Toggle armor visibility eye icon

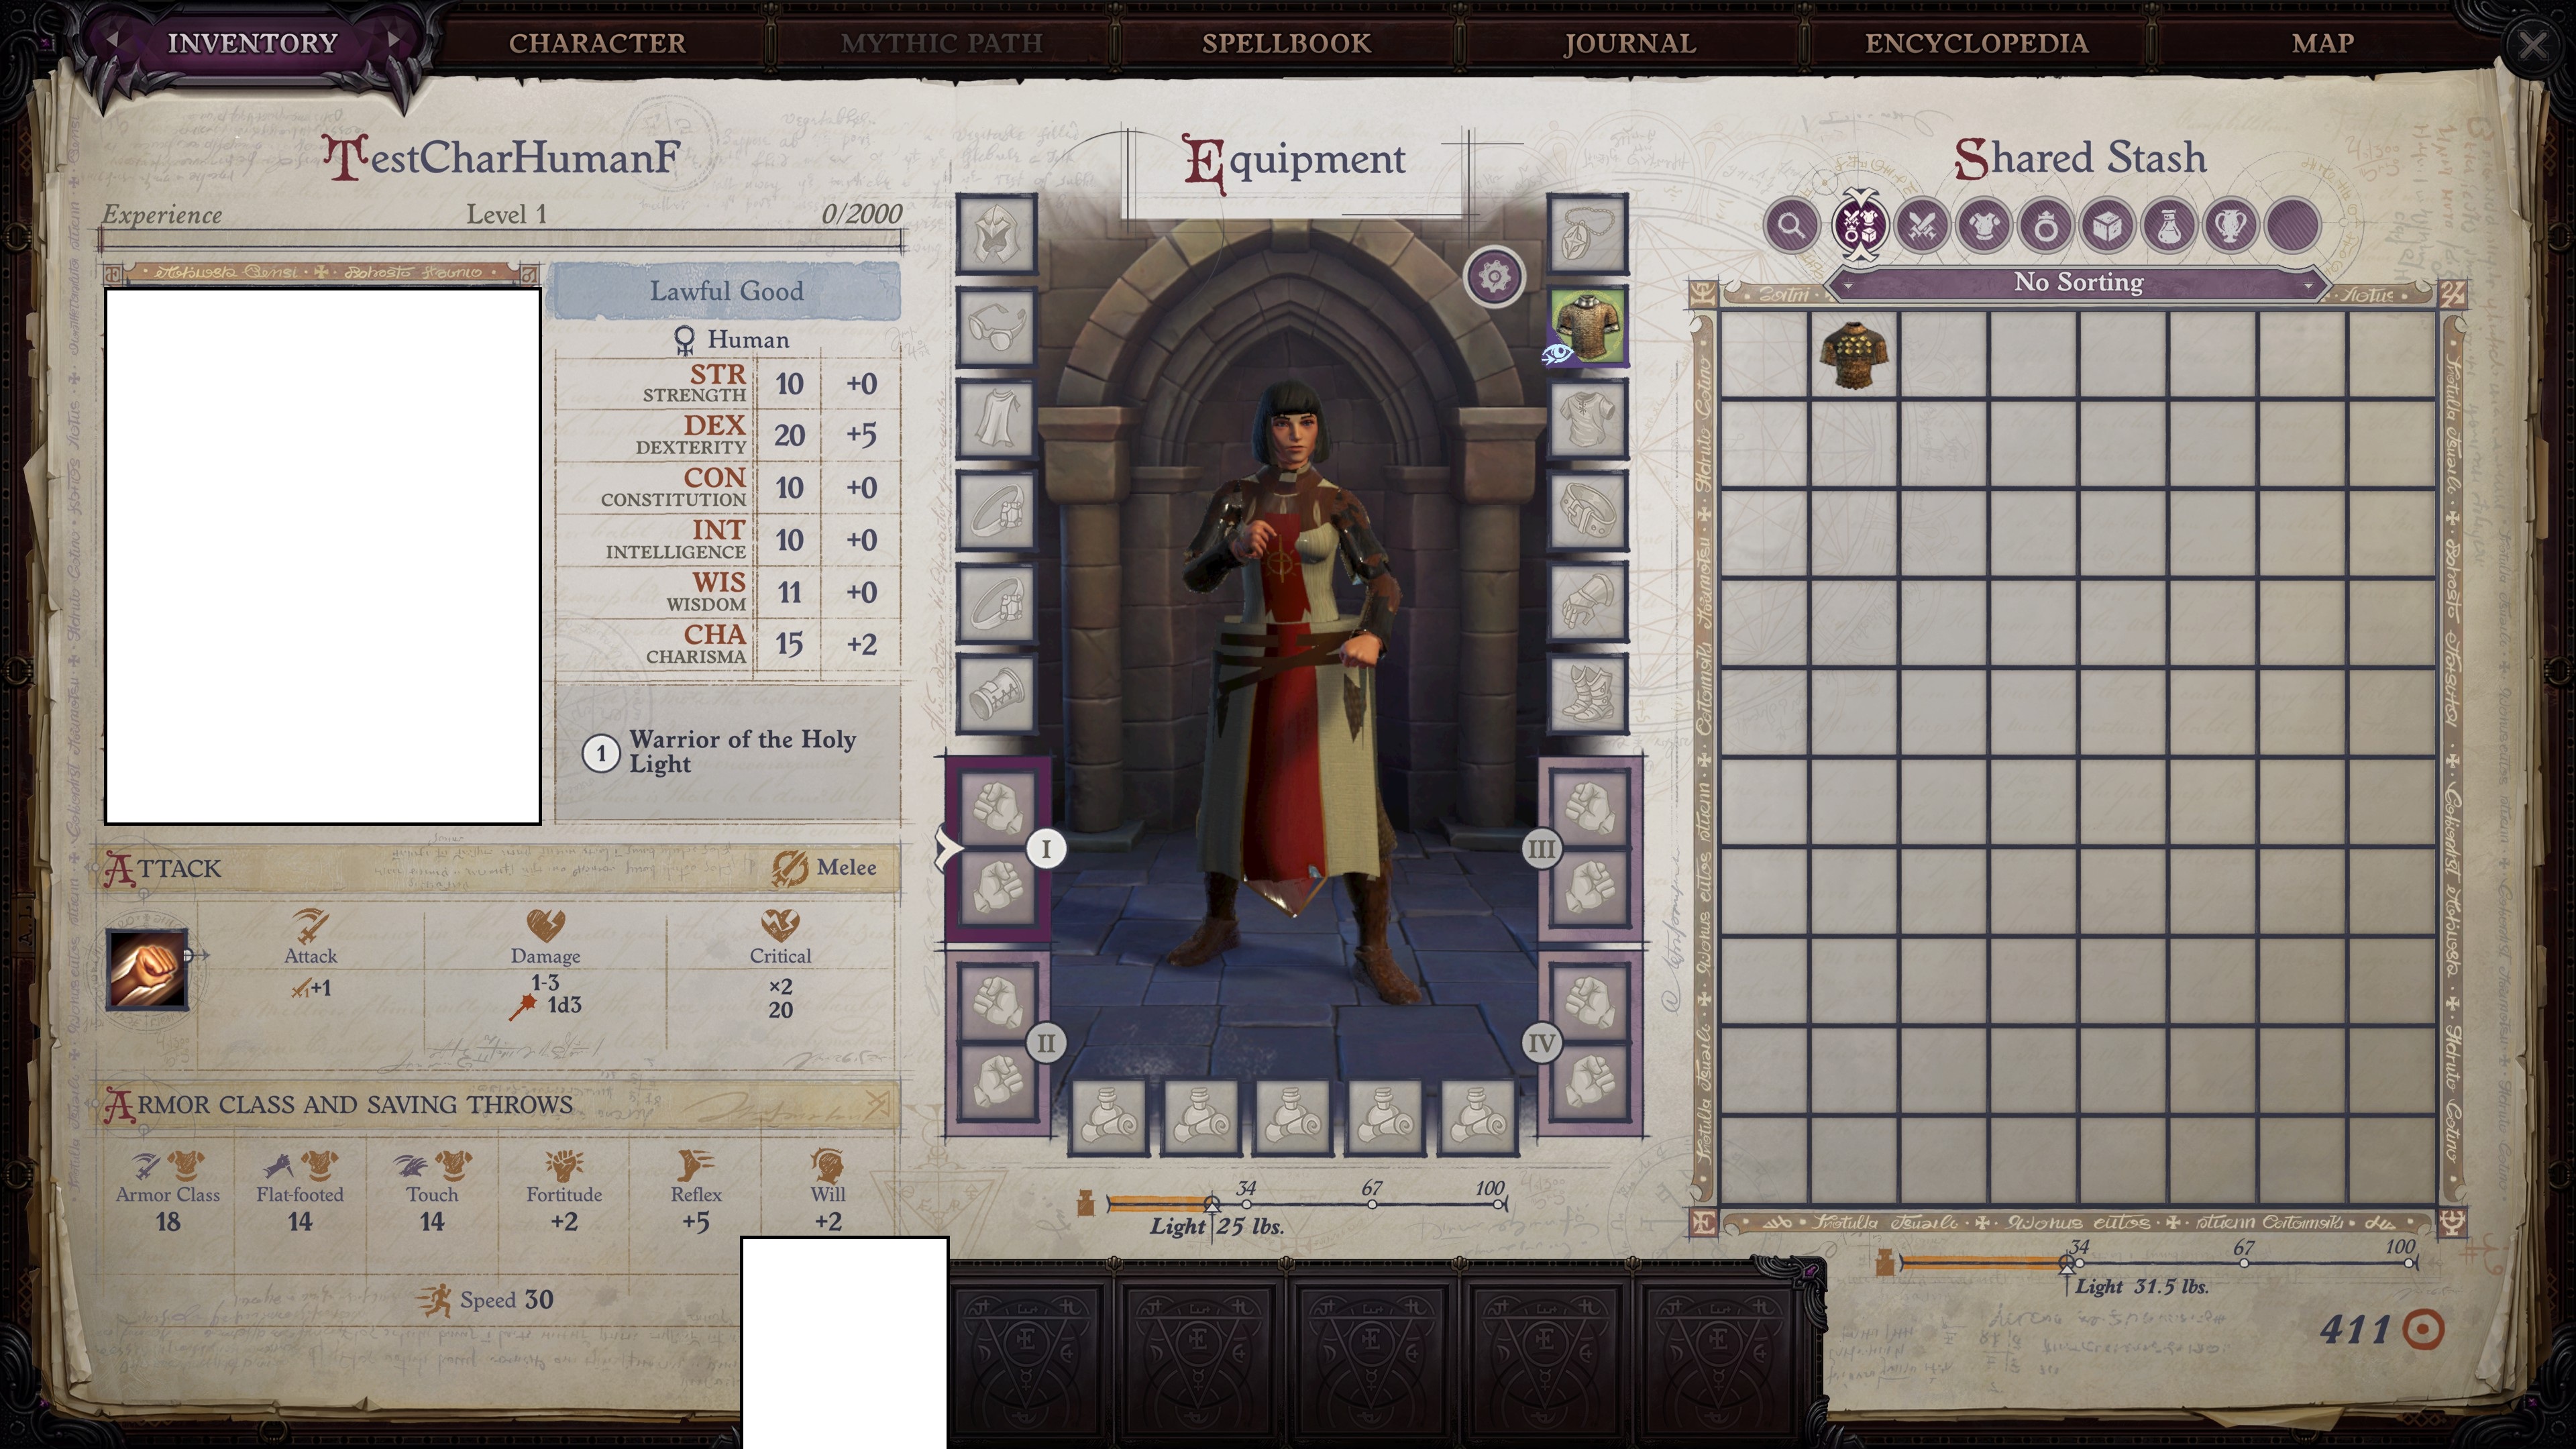click(1556, 354)
